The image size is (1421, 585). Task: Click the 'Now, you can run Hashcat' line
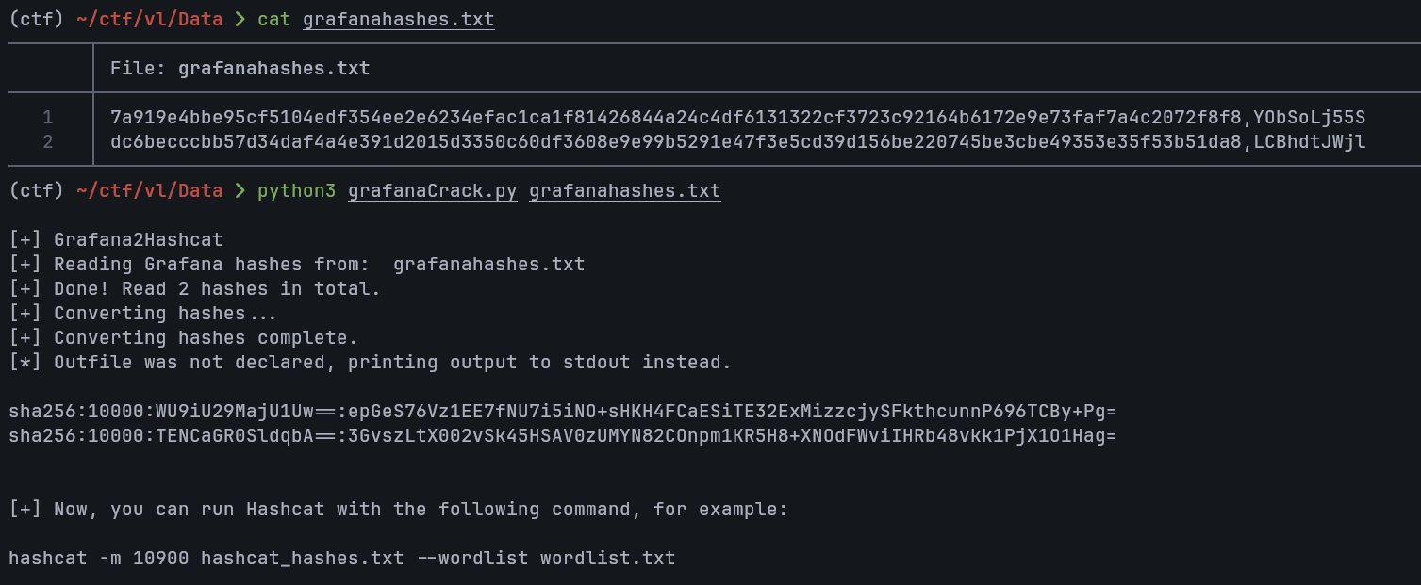point(398,510)
